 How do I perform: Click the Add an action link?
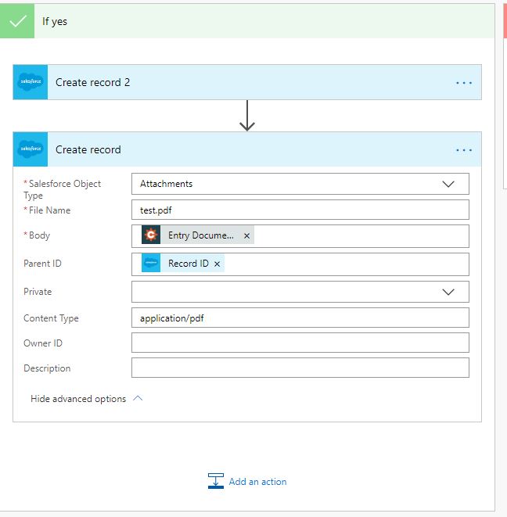[257, 482]
